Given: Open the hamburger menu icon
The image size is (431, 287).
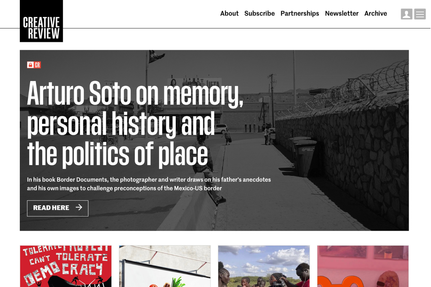Looking at the screenshot, I should [x=420, y=14].
